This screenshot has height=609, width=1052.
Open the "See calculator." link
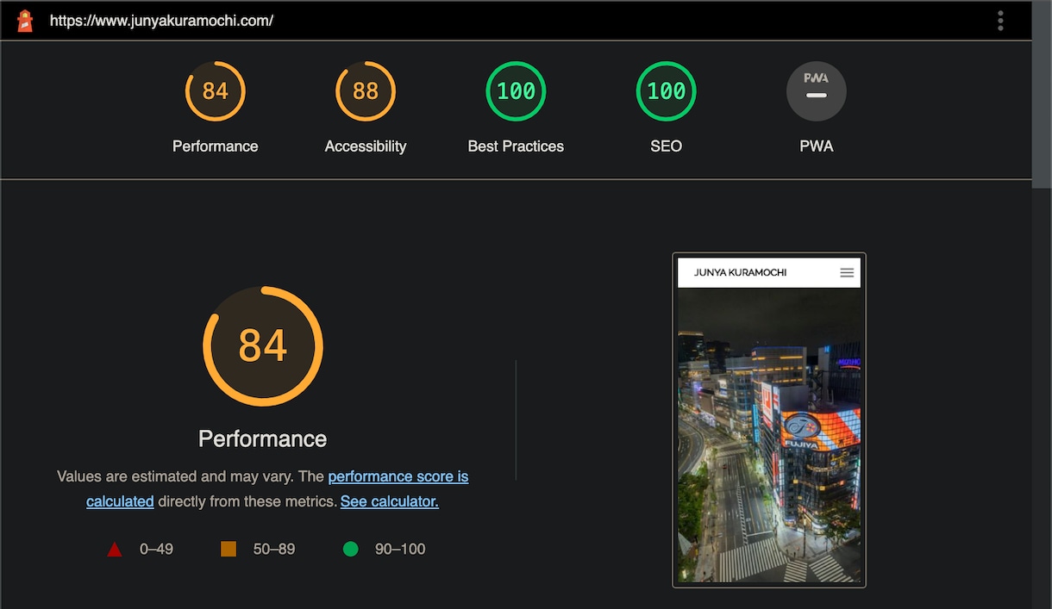click(390, 500)
